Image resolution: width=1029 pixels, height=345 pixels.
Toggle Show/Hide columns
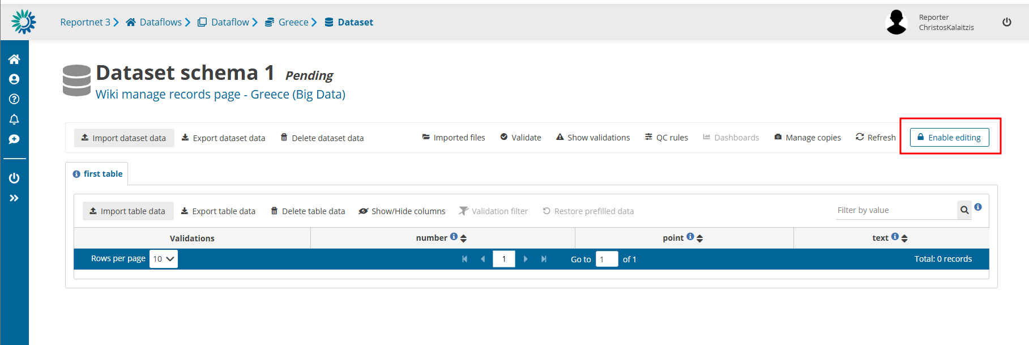pos(402,211)
